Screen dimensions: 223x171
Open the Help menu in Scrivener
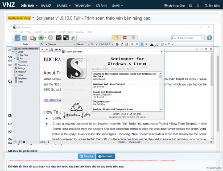[89, 32]
